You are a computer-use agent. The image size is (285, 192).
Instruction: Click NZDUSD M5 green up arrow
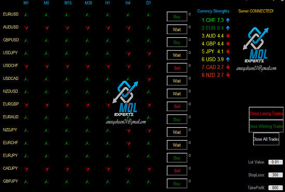click(x=47, y=92)
